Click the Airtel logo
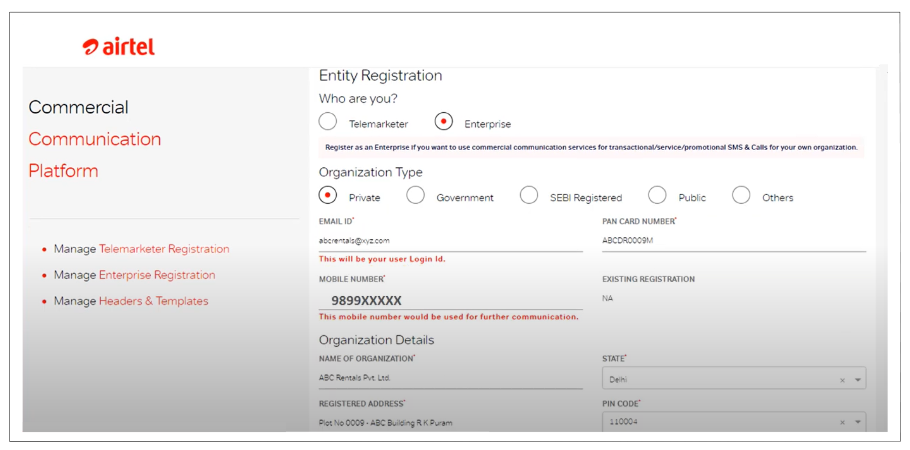The width and height of the screenshot is (910, 450). pos(119,47)
